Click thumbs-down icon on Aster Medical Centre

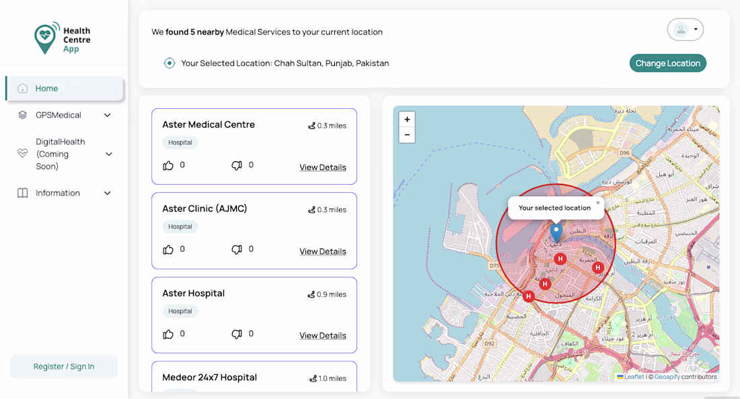[237, 165]
